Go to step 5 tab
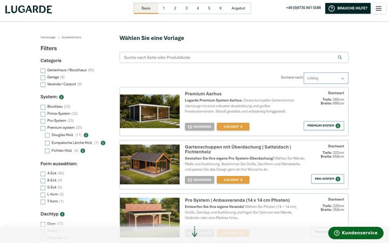The width and height of the screenshot is (389, 243). (x=209, y=8)
